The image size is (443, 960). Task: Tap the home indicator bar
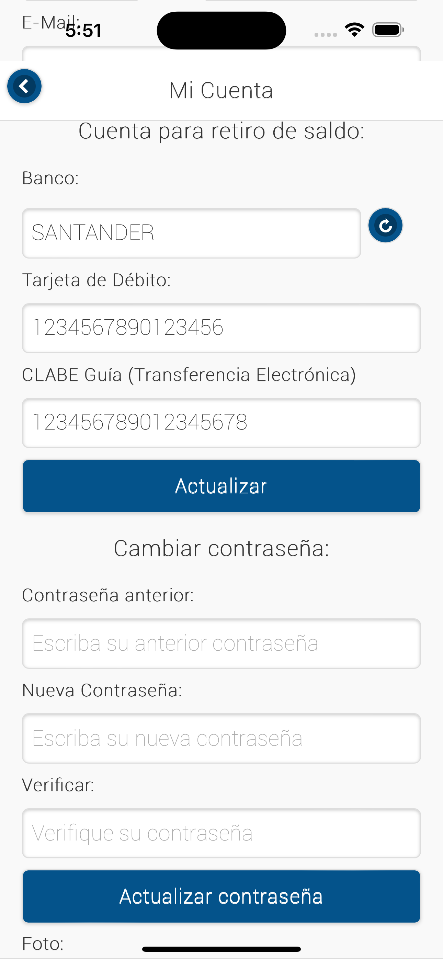pyautogui.click(x=221, y=949)
